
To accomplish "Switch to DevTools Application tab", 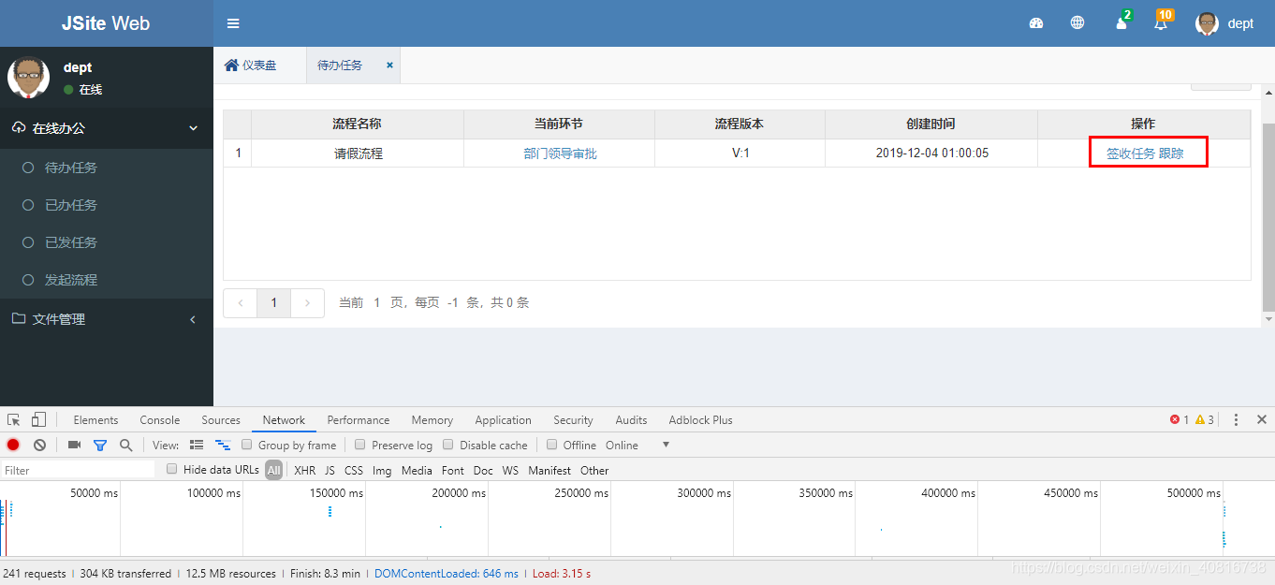I will tap(503, 420).
